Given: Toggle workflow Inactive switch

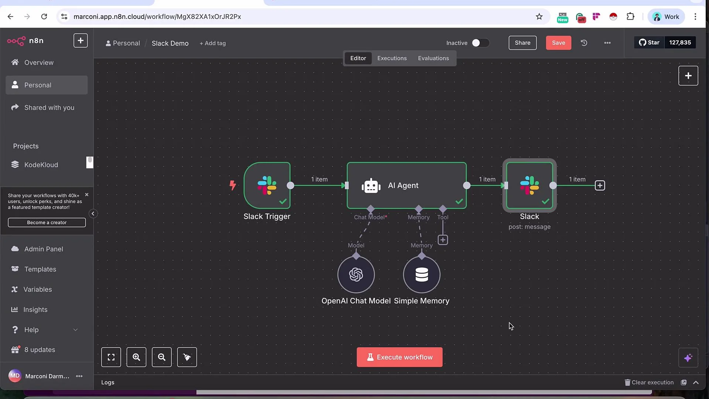Looking at the screenshot, I should 480,43.
